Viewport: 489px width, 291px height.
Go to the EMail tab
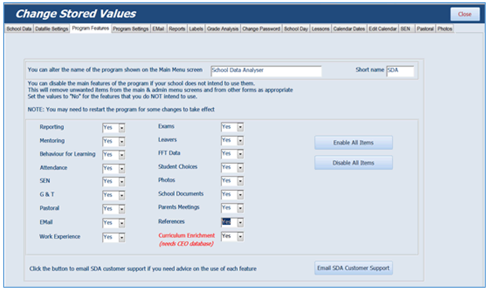tap(158, 28)
